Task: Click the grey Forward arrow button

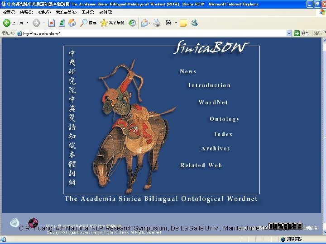Action: pyautogui.click(x=36, y=23)
